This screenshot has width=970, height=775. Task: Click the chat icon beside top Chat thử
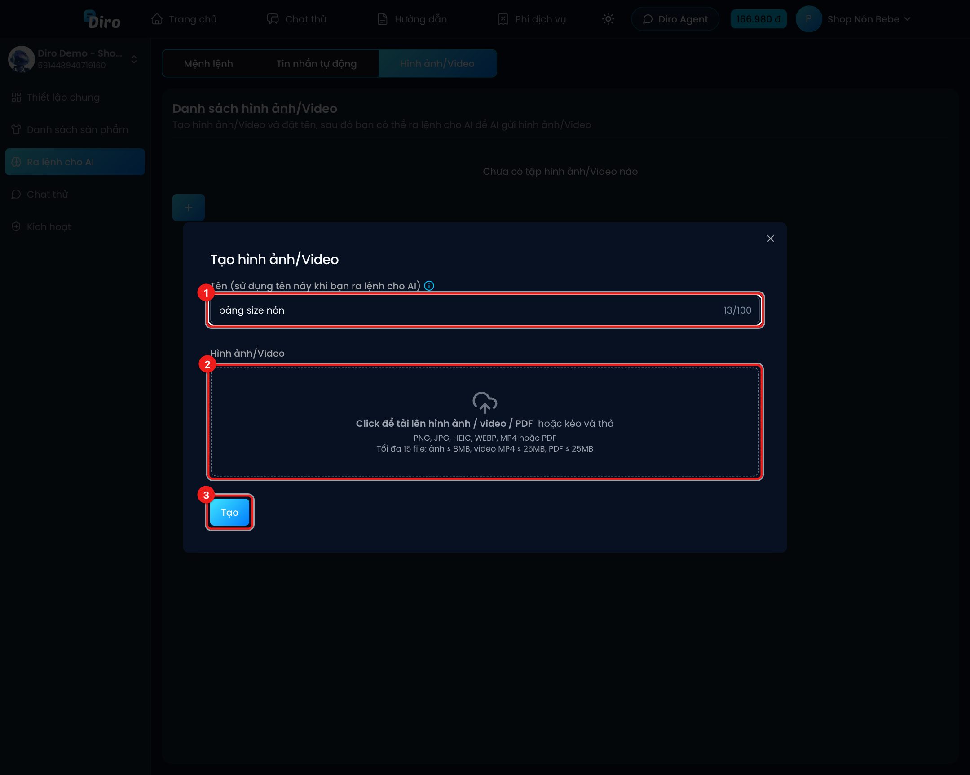coord(273,19)
